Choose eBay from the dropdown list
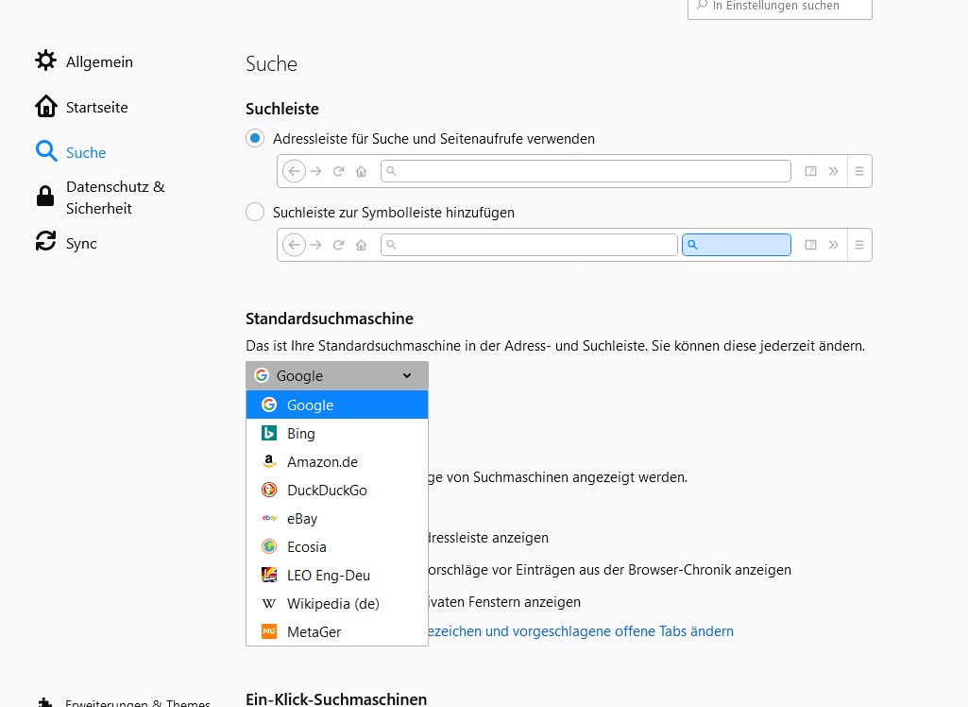The width and height of the screenshot is (968, 707). 337,519
